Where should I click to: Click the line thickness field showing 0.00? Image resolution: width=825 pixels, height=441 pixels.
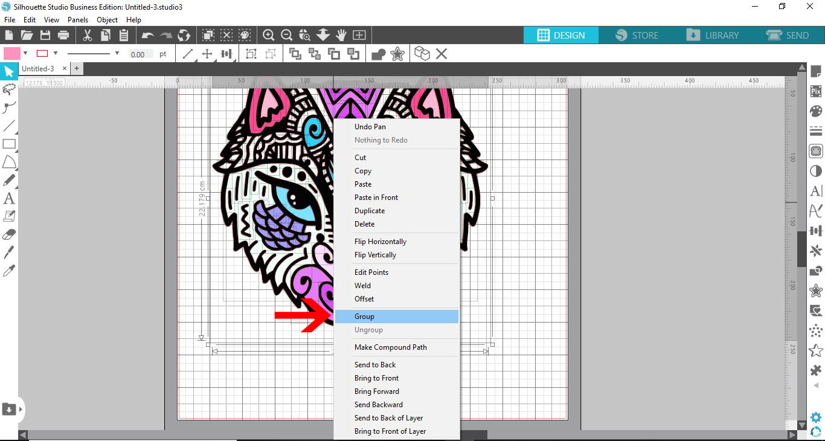point(141,54)
